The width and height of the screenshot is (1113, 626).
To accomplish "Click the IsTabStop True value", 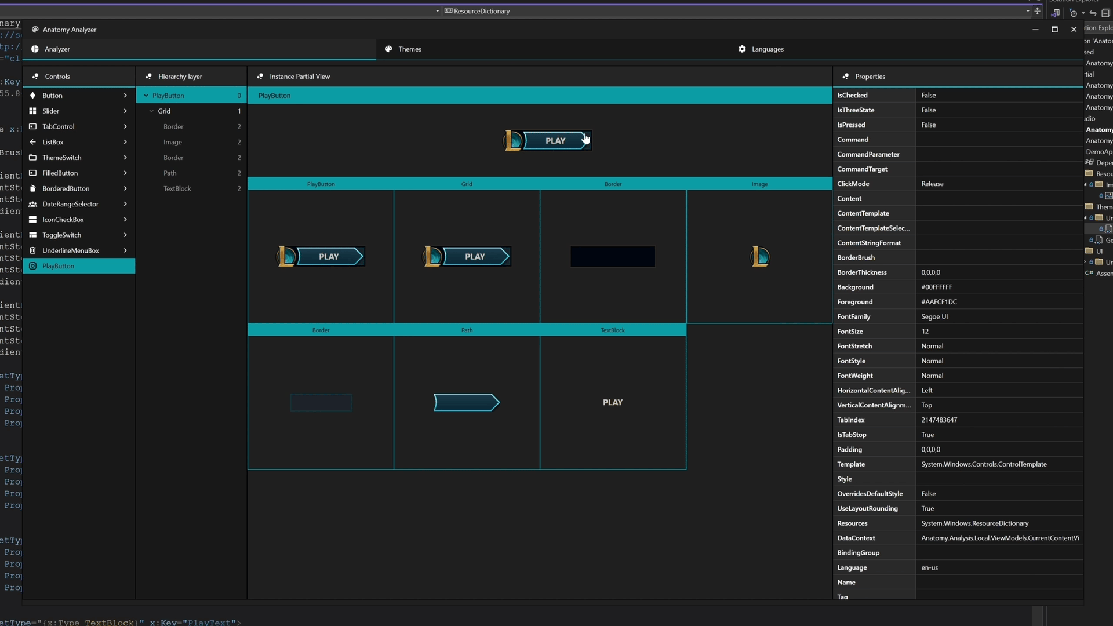I will click(999, 435).
